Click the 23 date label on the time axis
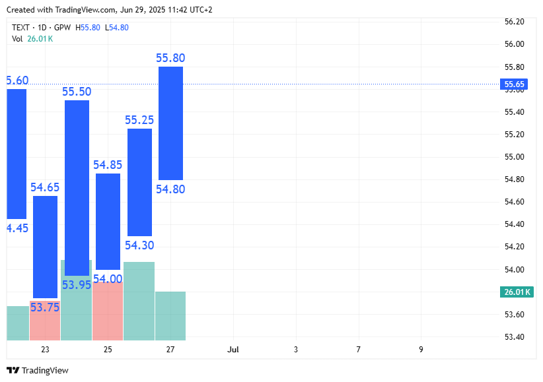Screen dimensions: 543x382 (44, 350)
